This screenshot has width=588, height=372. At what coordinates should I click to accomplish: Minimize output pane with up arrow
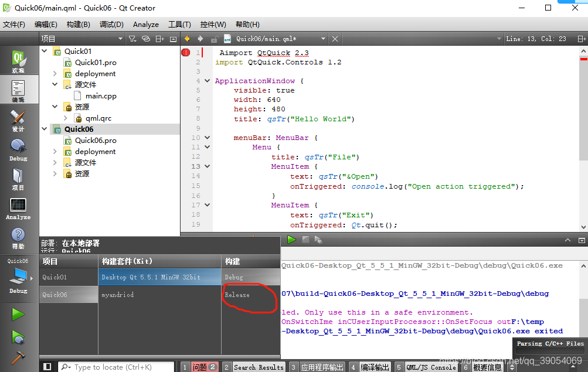pyautogui.click(x=567, y=240)
